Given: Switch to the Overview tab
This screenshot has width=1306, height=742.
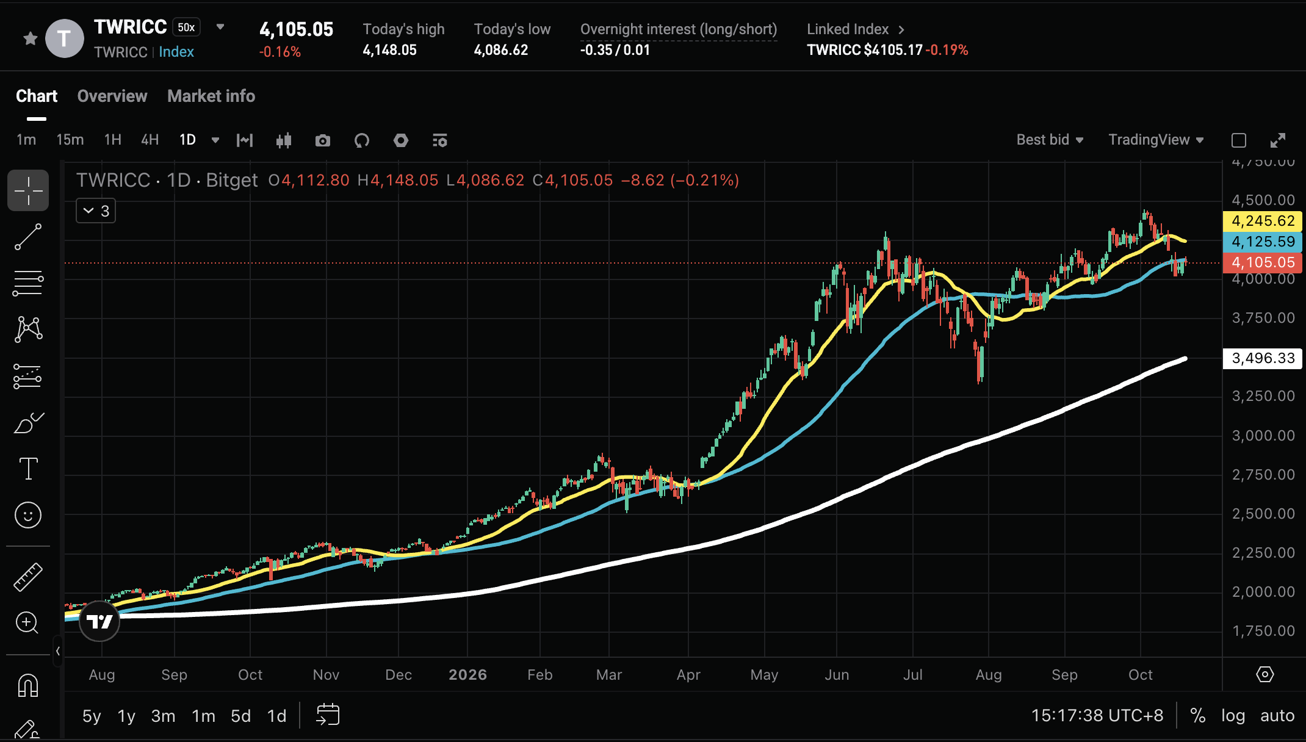Looking at the screenshot, I should (112, 96).
